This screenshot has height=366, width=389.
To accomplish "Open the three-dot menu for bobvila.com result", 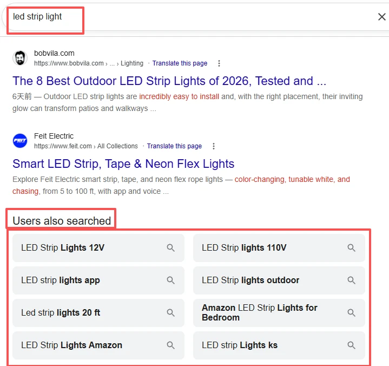I will click(219, 63).
